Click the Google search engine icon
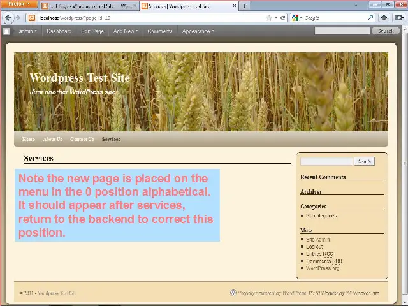Viewport: 408px width, 306px height. pos(295,18)
